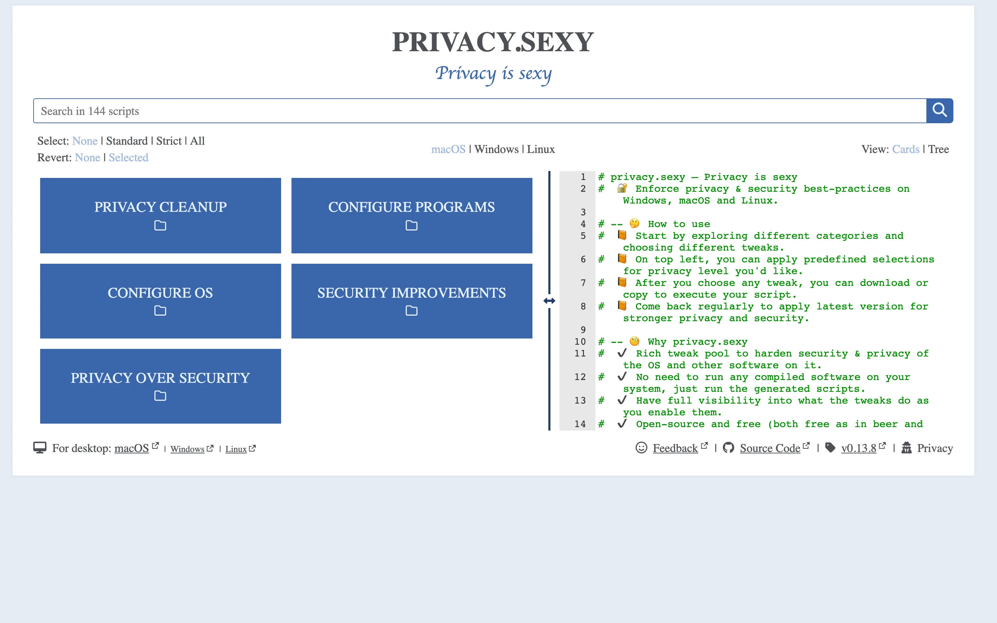Click external link icon beside Windows download
The height and width of the screenshot is (623, 997).
coord(210,448)
